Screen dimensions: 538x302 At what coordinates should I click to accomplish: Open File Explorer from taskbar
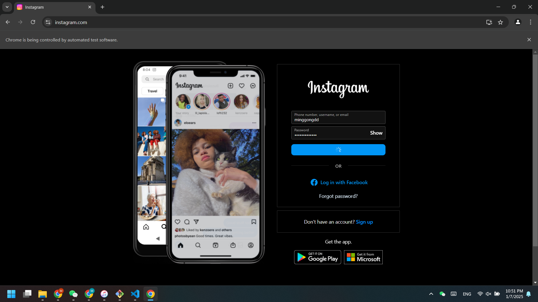[x=43, y=294]
